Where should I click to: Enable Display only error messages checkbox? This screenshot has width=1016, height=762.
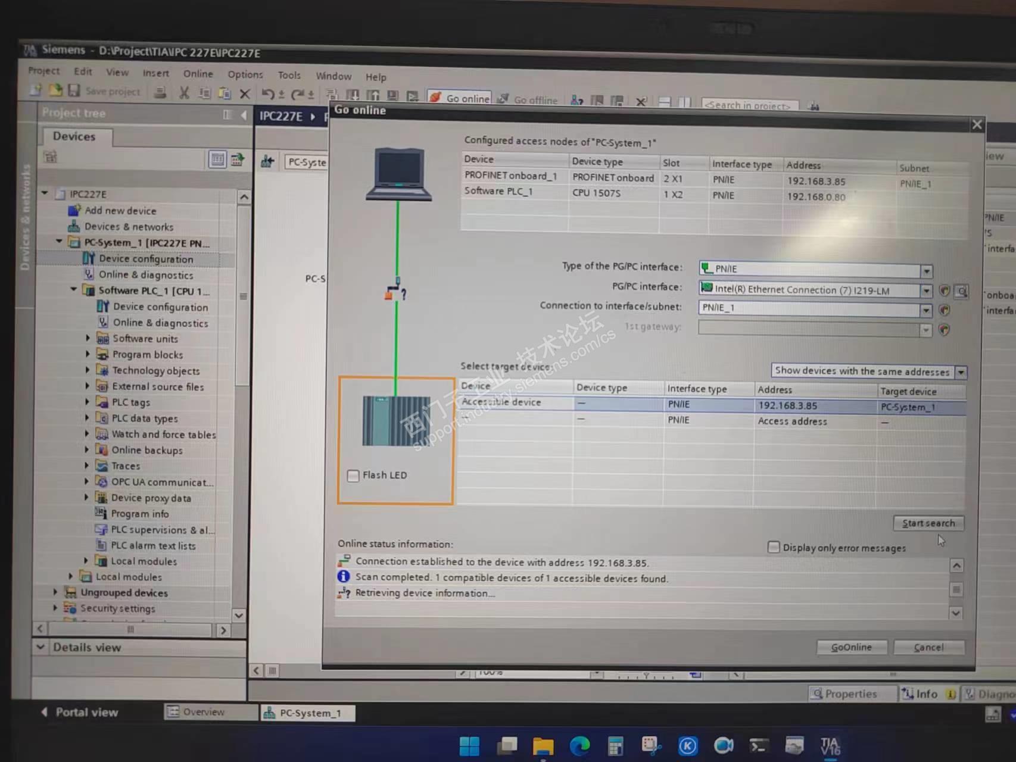pyautogui.click(x=774, y=546)
